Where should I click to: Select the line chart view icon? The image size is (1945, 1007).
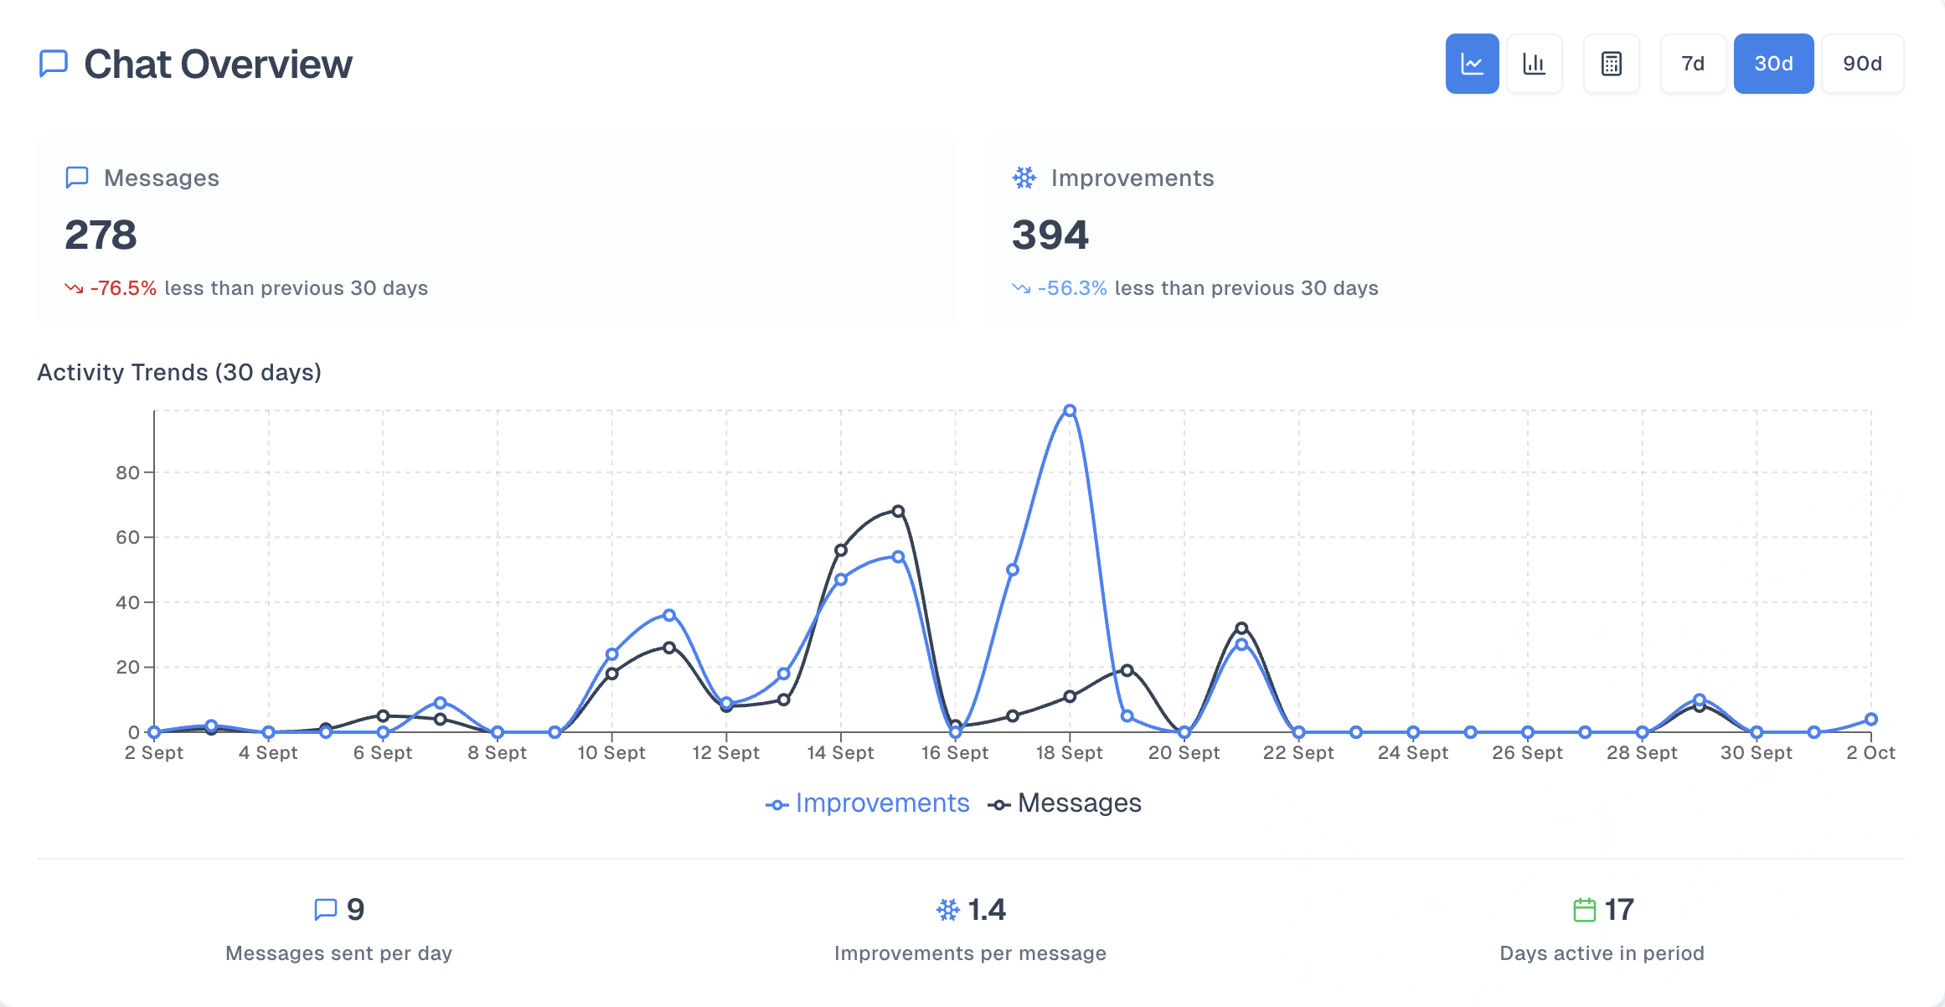point(1472,63)
